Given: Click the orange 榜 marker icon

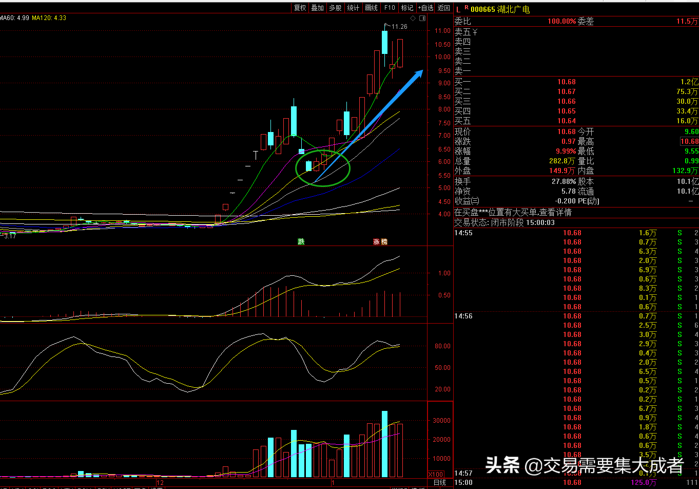Looking at the screenshot, I should (x=384, y=241).
